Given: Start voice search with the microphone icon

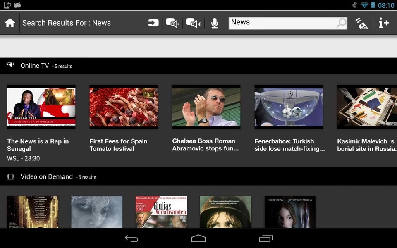Looking at the screenshot, I should pos(215,23).
